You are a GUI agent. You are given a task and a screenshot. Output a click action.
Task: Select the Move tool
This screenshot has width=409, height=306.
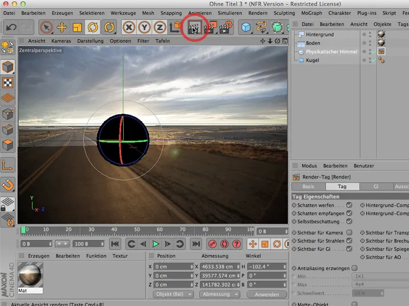click(62, 28)
